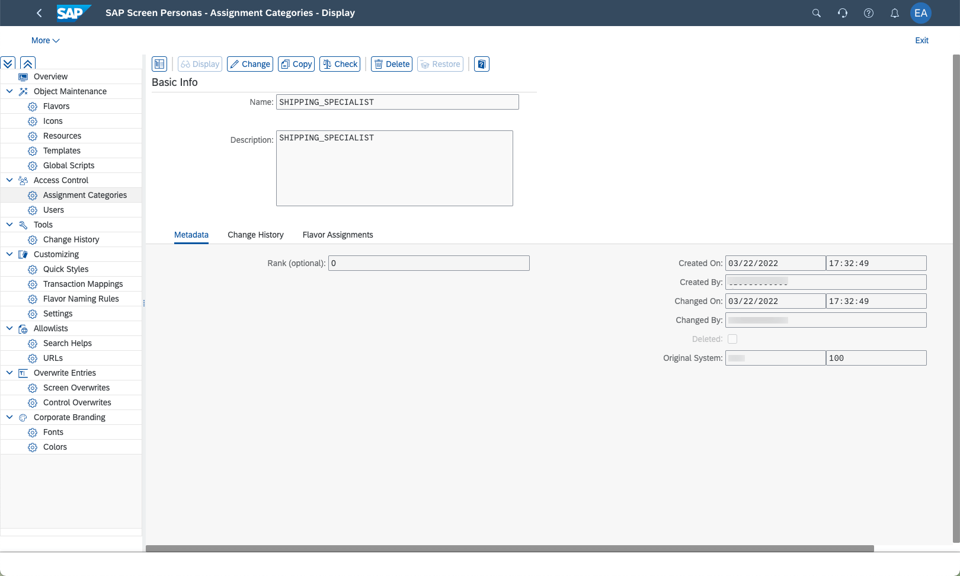Collapse the Customizing tree node
Viewport: 960px width, 576px height.
click(9, 254)
